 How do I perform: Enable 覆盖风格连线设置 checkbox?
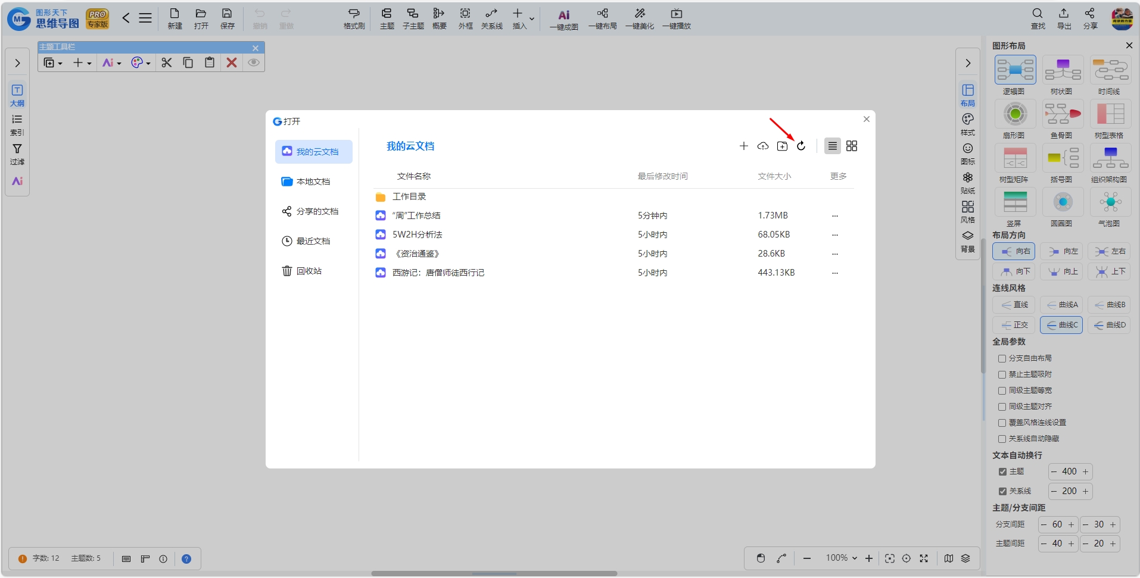(1002, 423)
